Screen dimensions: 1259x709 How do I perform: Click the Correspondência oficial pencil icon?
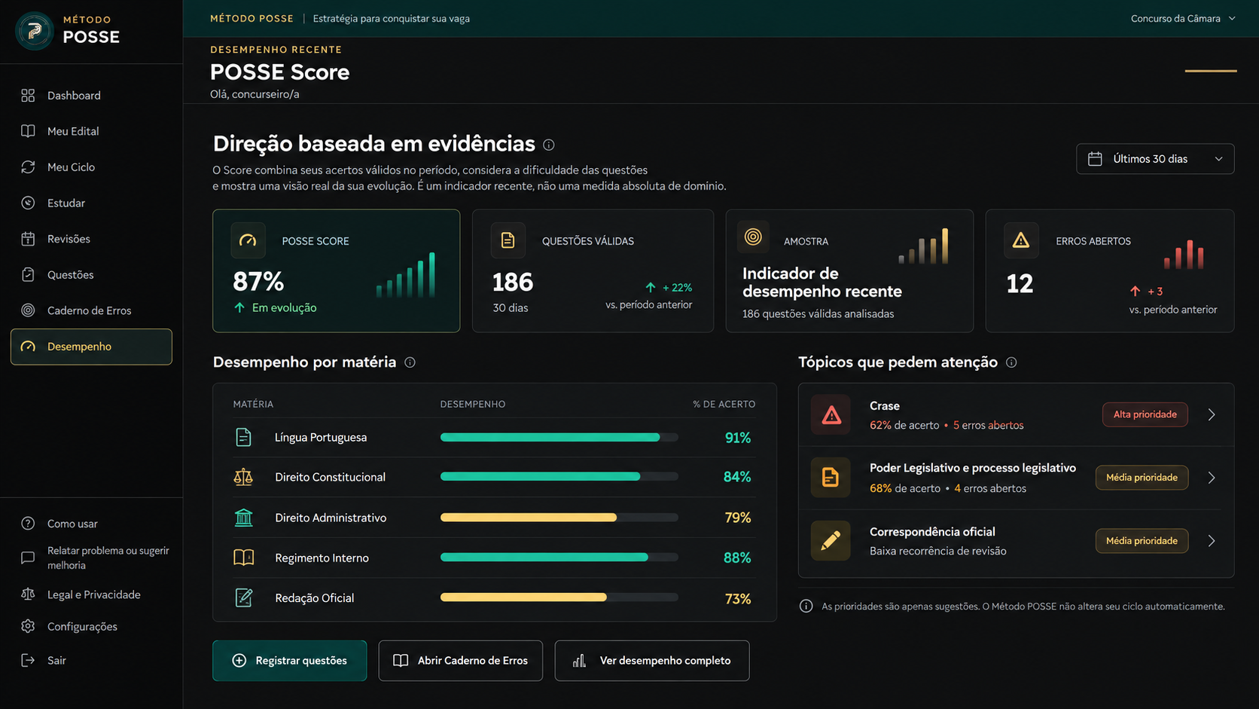831,541
